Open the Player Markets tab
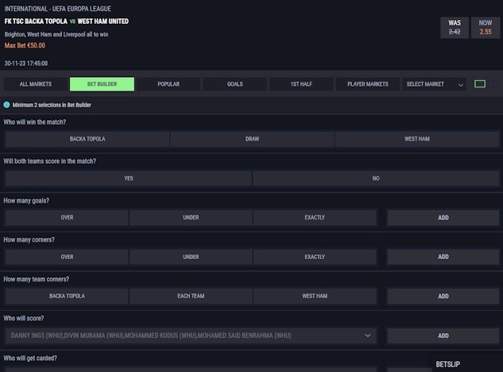This screenshot has height=372, width=503. (x=368, y=84)
